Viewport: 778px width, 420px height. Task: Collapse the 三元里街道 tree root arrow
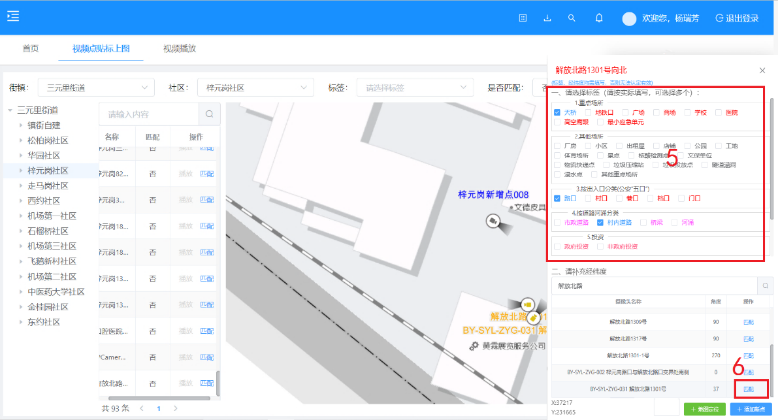pos(10,110)
